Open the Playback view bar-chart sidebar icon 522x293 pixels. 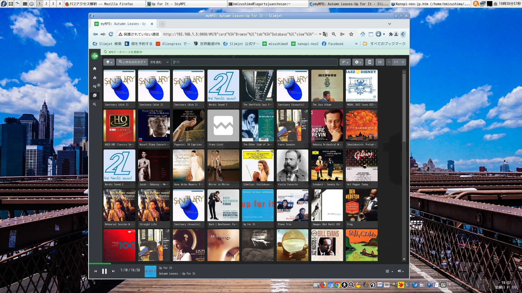coord(95,78)
